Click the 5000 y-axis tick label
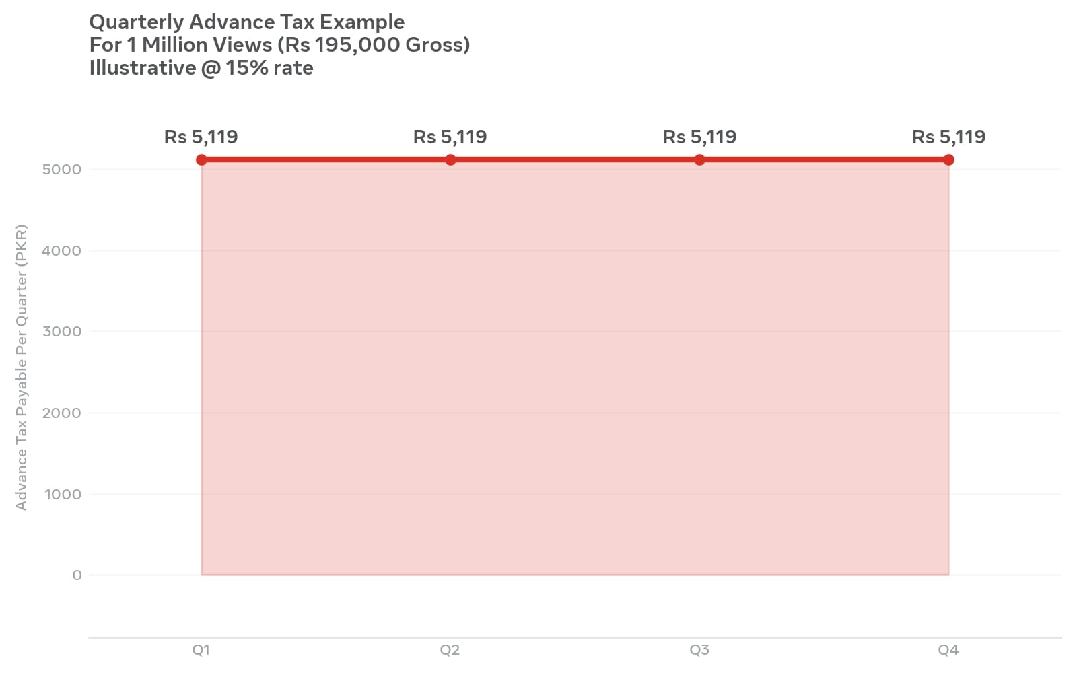Viewport: 1077px width, 673px height. (62, 170)
